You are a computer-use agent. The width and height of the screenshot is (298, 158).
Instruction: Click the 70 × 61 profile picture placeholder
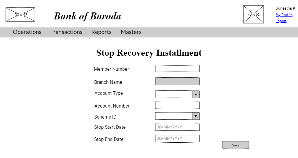[254, 14]
